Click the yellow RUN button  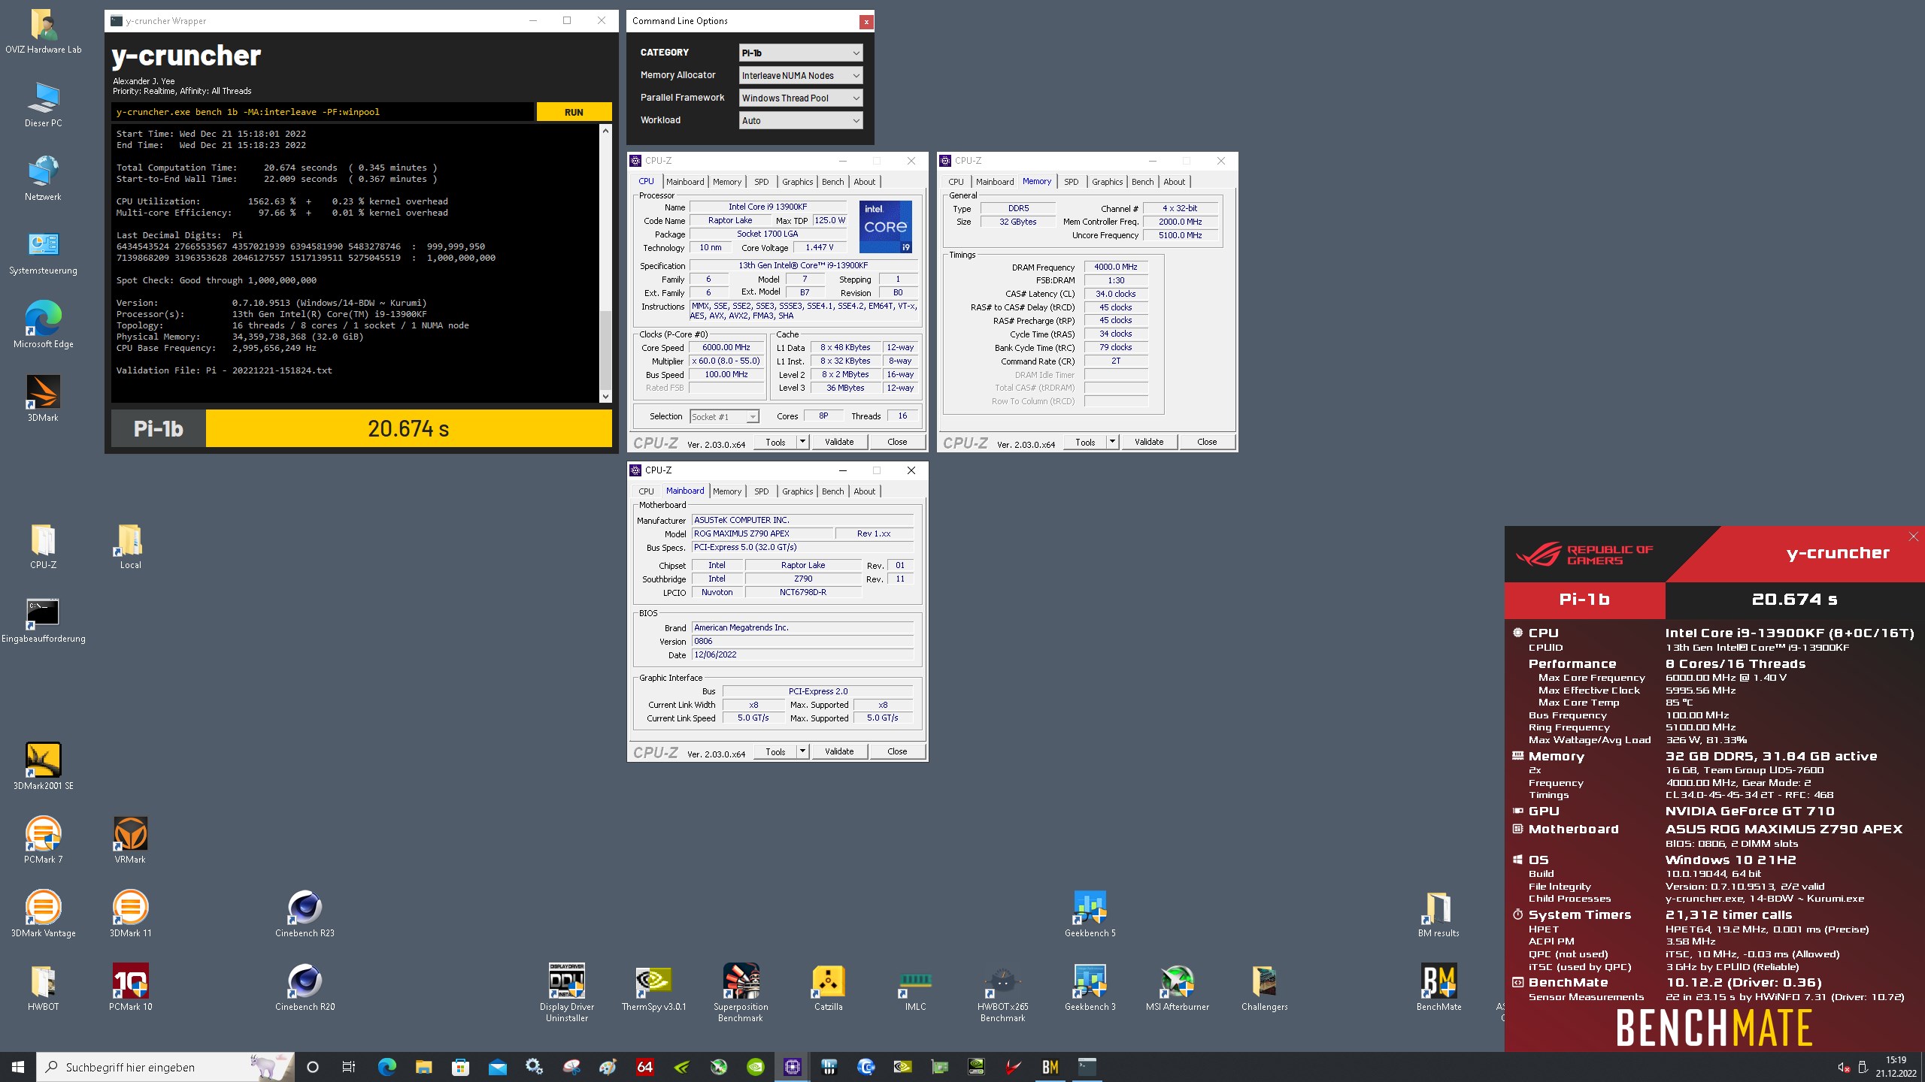(574, 112)
